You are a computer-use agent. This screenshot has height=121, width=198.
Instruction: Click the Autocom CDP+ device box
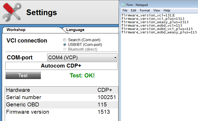click(x=61, y=66)
